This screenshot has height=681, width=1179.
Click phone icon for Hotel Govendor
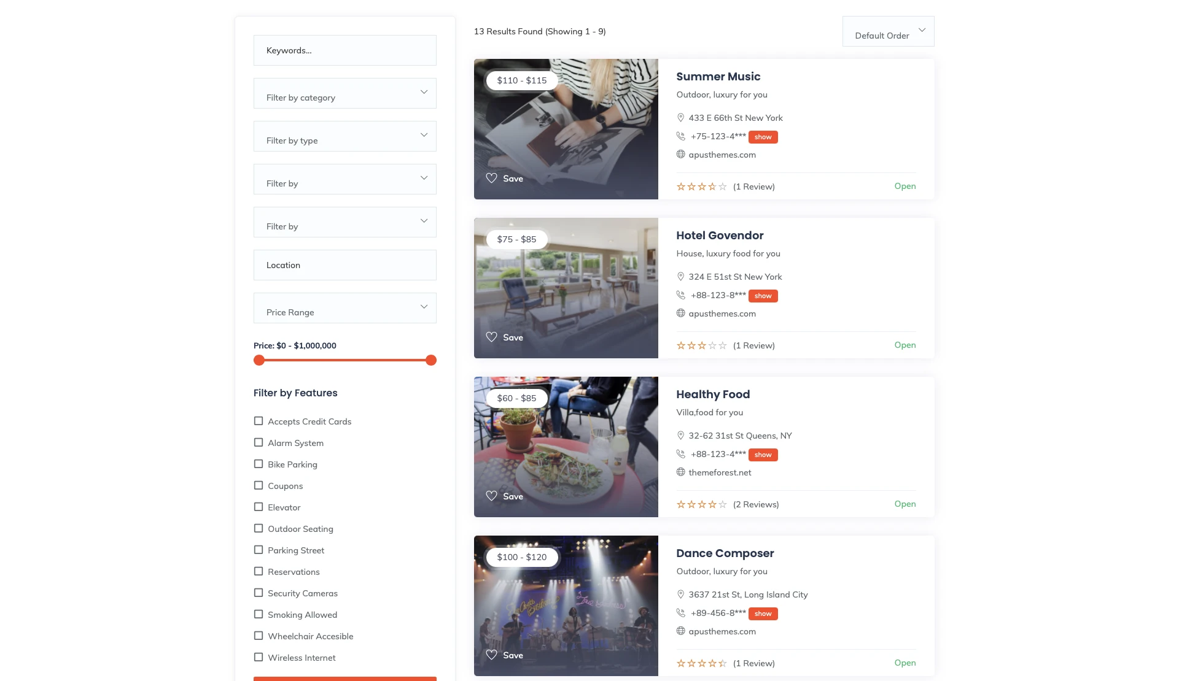pyautogui.click(x=680, y=295)
